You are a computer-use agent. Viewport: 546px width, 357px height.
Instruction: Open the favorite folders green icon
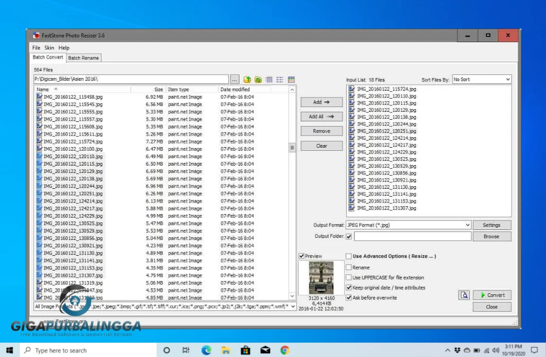258,79
